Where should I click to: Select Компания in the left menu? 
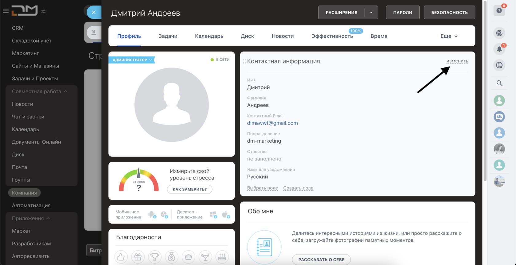point(24,193)
